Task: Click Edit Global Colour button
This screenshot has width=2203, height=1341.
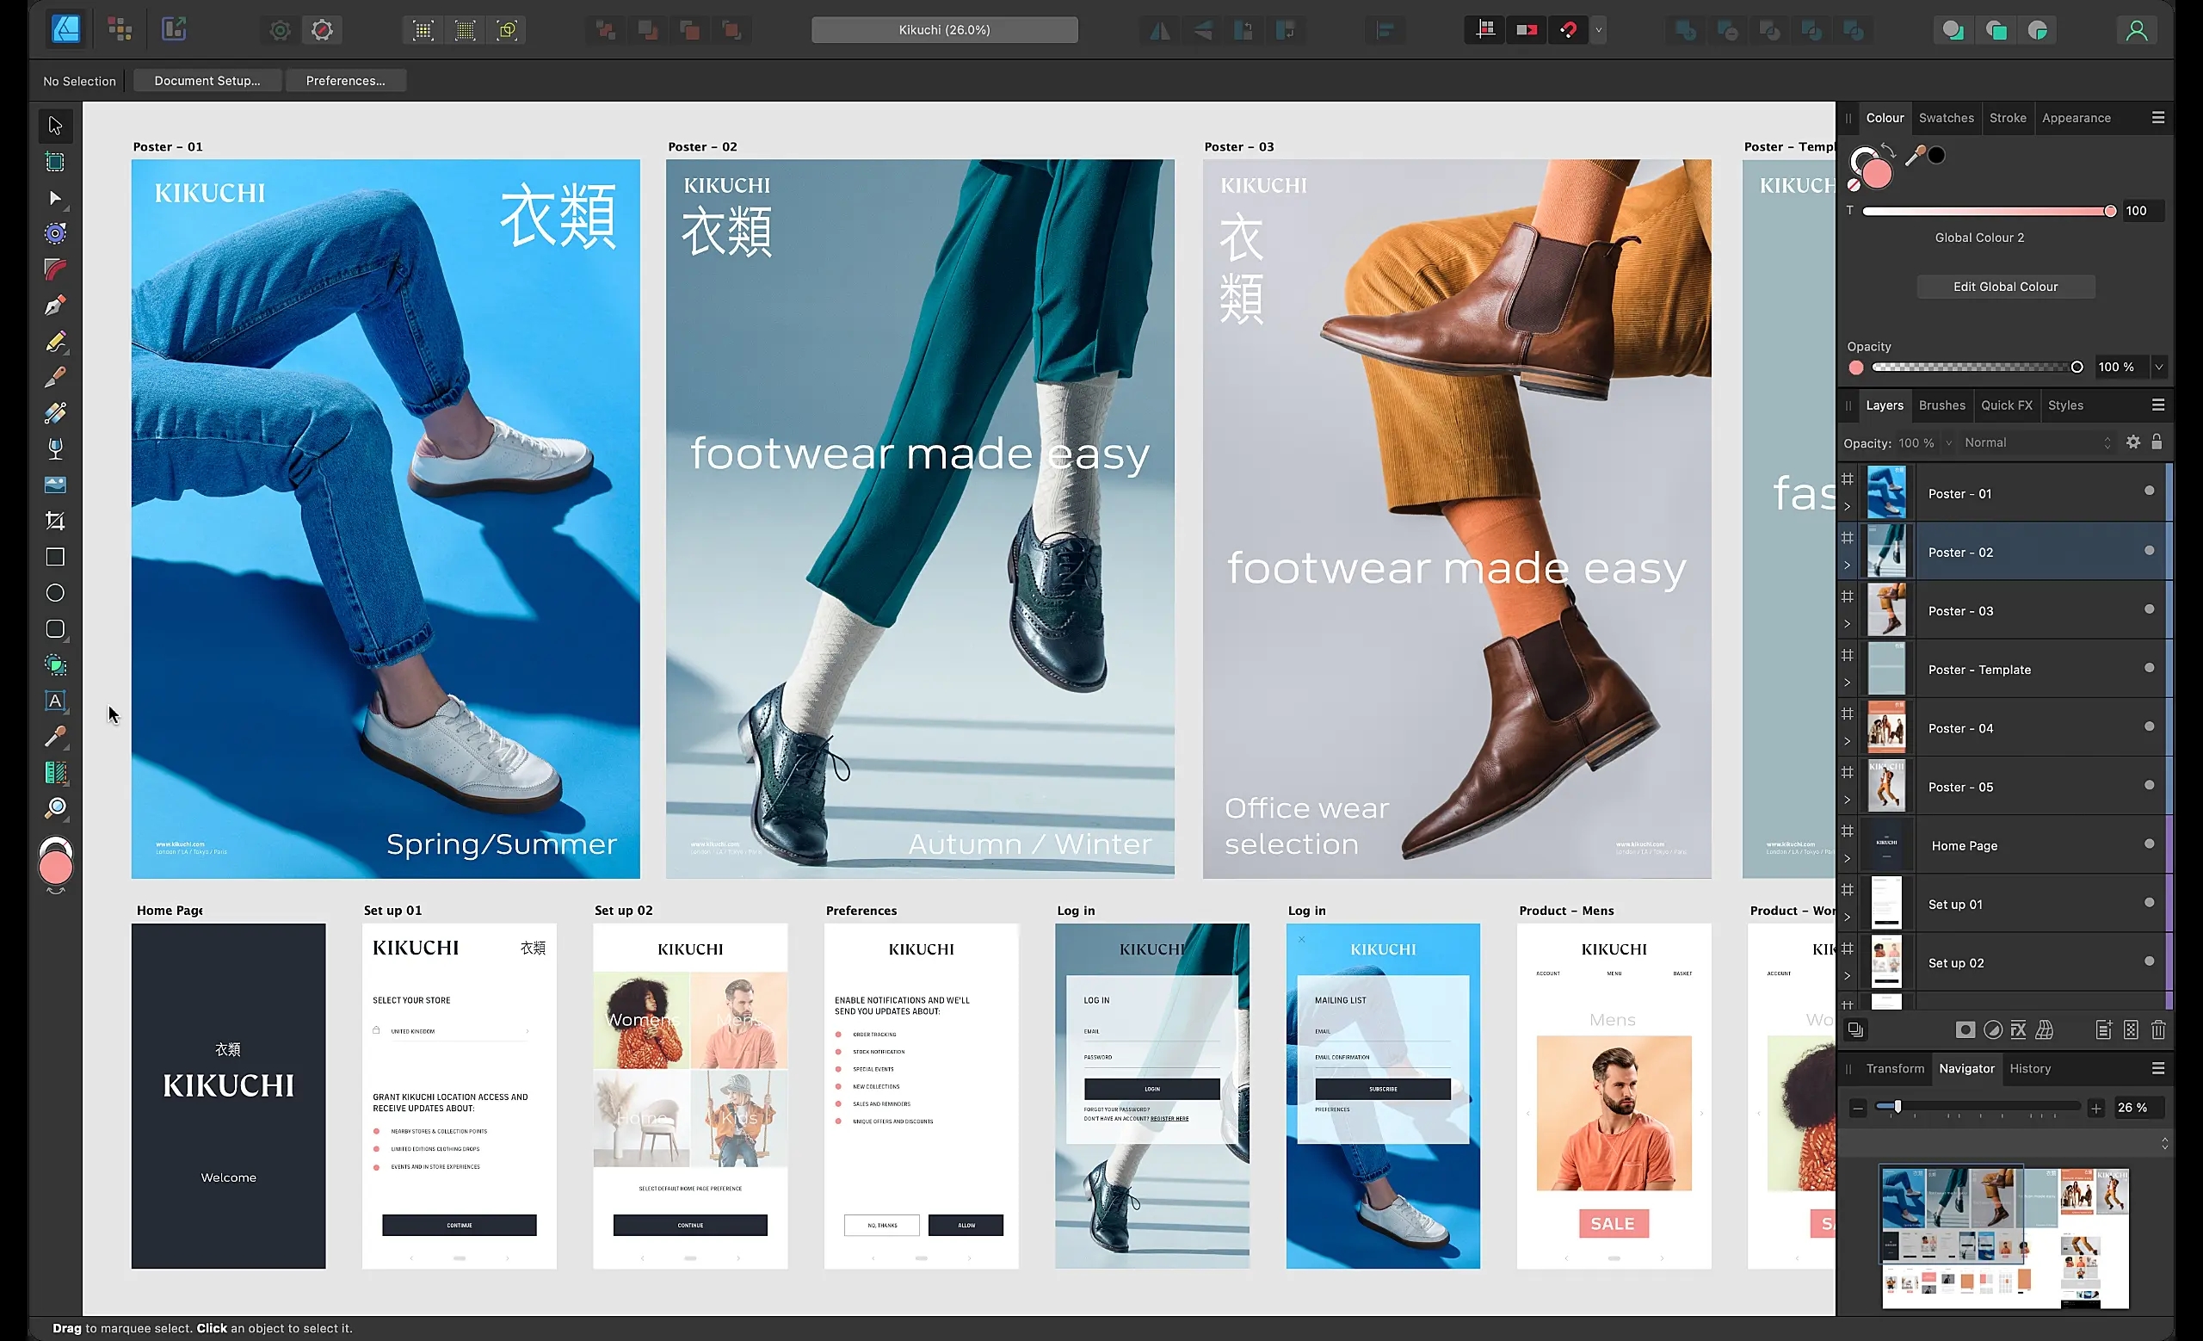Action: [2005, 287]
